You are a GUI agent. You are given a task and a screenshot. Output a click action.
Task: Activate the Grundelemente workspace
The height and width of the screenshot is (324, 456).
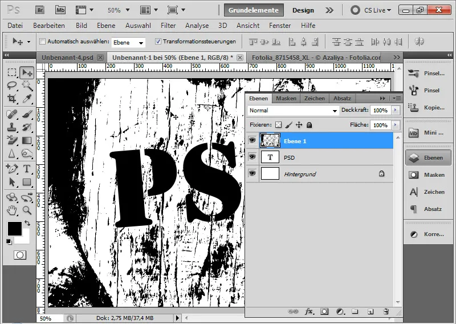pyautogui.click(x=253, y=10)
